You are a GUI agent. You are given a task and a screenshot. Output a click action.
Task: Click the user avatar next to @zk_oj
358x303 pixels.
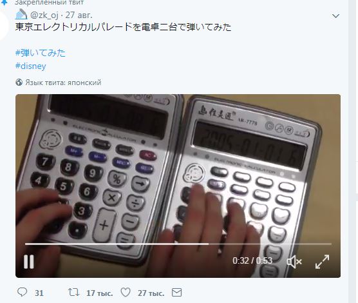pyautogui.click(x=21, y=14)
